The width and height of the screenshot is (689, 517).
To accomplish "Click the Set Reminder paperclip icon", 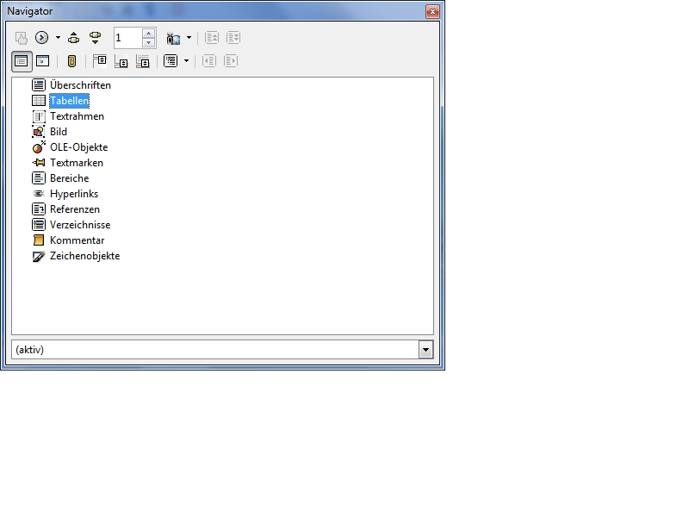I will (x=72, y=61).
